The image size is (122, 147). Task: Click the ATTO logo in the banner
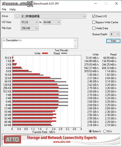(12, 139)
